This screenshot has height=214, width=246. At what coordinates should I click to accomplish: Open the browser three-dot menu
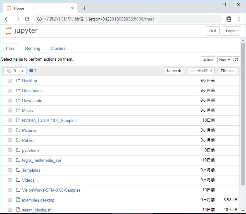(239, 19)
